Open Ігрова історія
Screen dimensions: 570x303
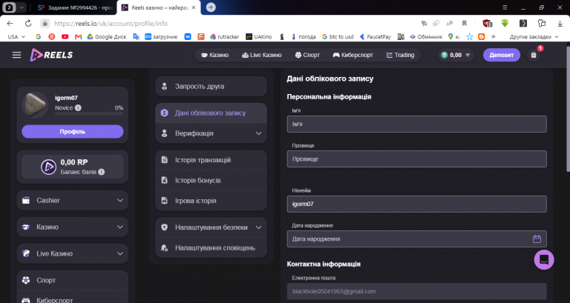point(211,201)
